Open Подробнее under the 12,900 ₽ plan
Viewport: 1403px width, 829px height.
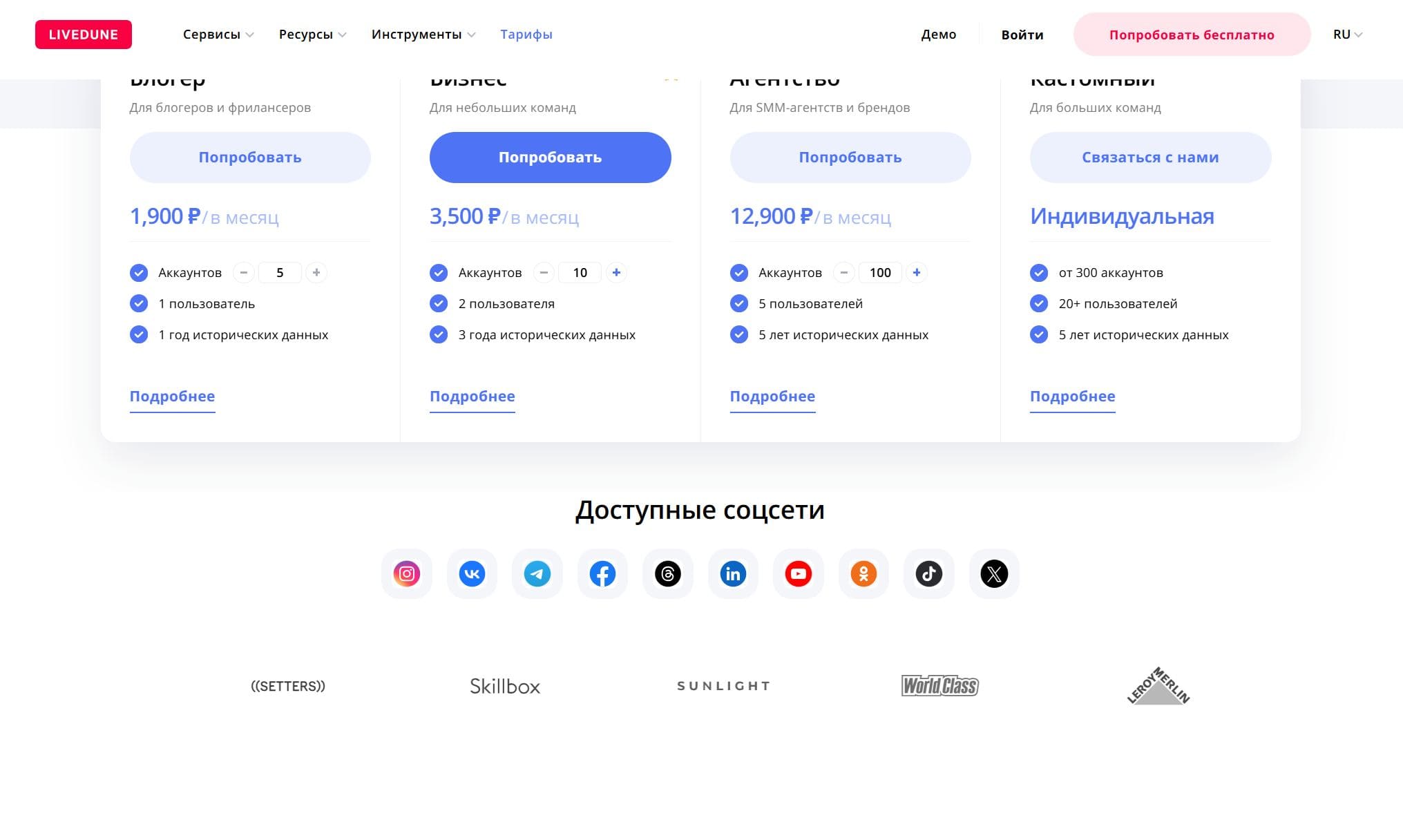(772, 397)
